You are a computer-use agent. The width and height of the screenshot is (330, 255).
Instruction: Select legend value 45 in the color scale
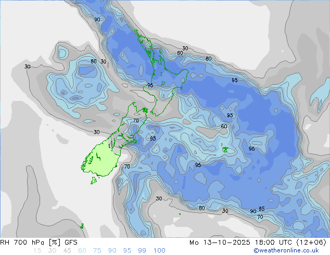[67, 251]
